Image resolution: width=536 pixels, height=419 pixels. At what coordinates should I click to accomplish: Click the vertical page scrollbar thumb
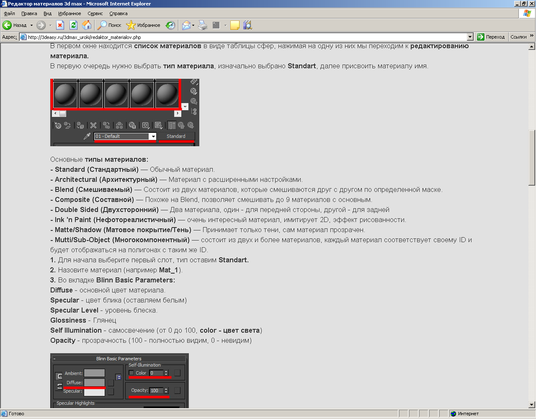(532, 158)
